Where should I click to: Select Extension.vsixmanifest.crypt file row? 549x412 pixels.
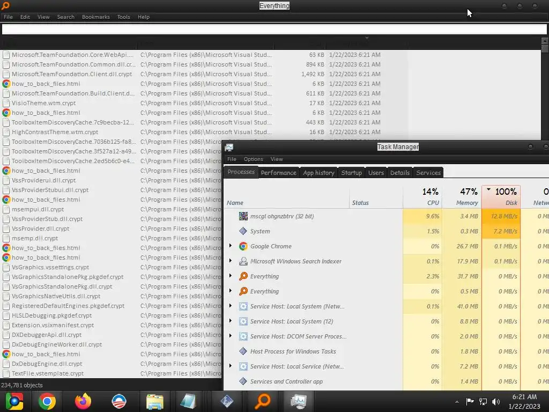pos(204,325)
